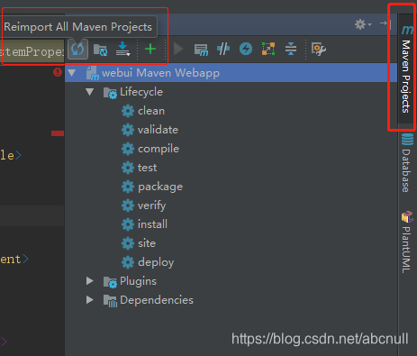
Task: Select the Dependencies folder
Action: [149, 300]
